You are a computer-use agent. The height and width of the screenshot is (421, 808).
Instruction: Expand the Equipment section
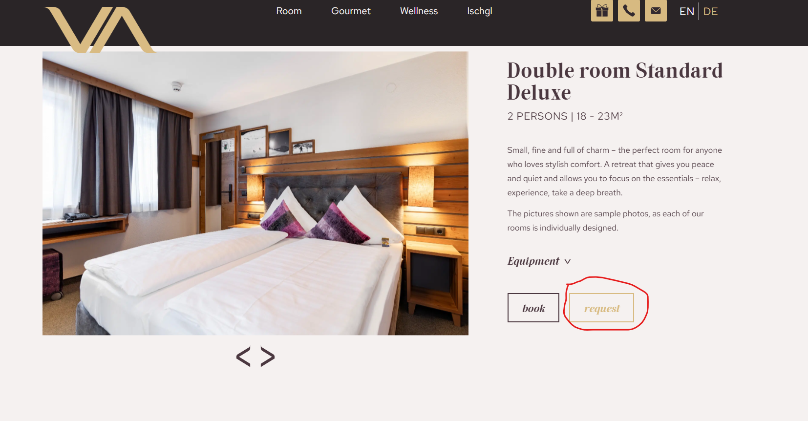coord(539,261)
